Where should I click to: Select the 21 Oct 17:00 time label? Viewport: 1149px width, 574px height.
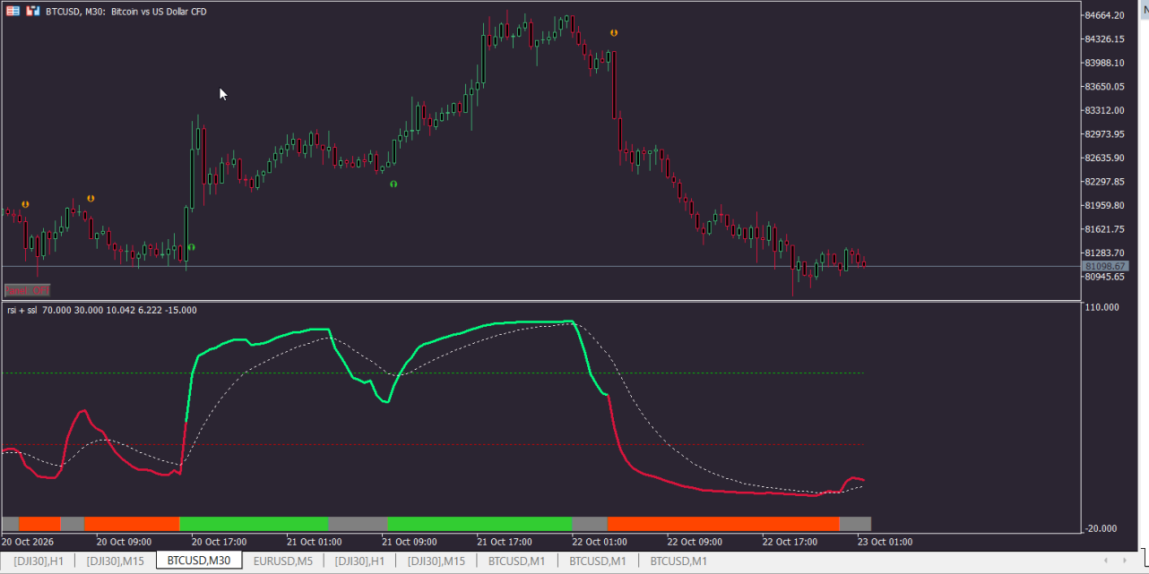pos(506,541)
